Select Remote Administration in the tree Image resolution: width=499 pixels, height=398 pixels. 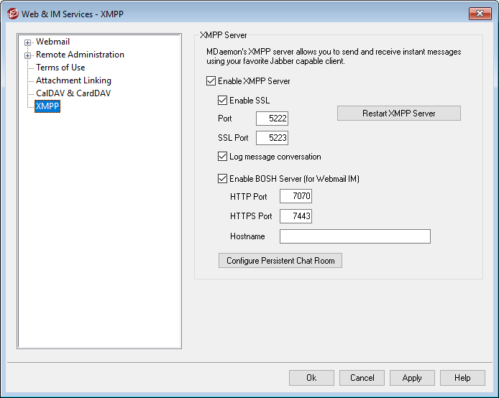coord(80,55)
